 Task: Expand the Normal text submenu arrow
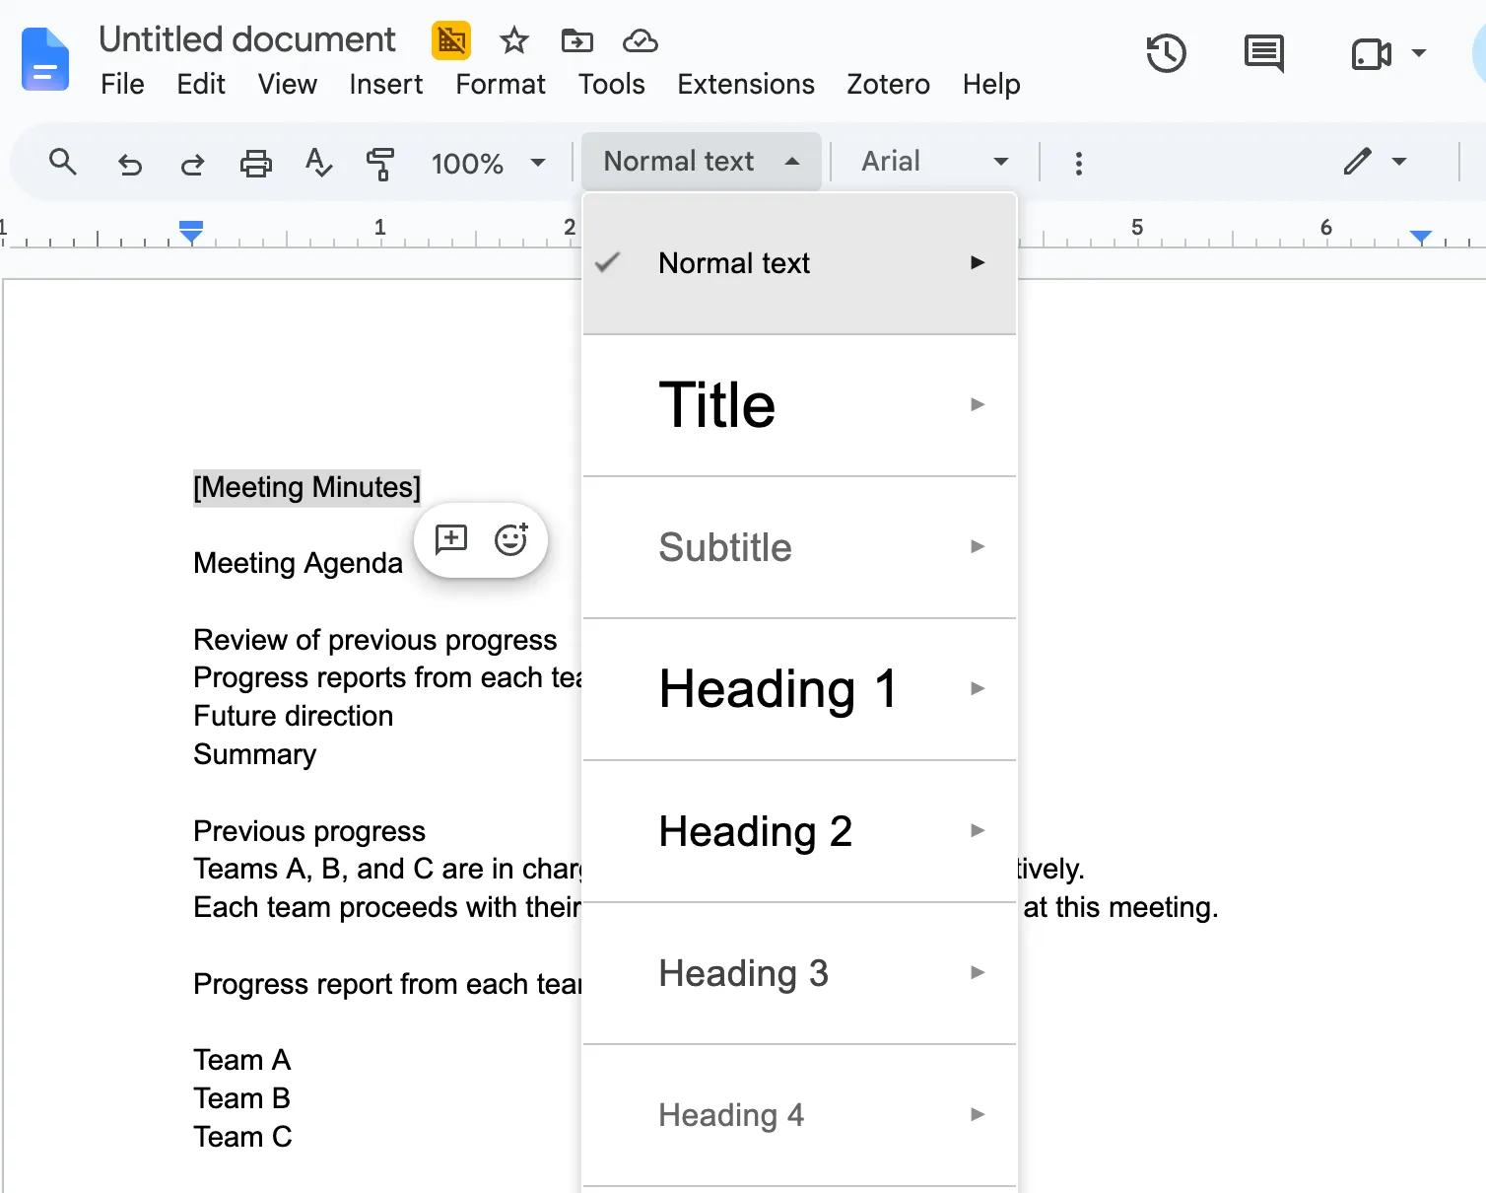pos(978,262)
